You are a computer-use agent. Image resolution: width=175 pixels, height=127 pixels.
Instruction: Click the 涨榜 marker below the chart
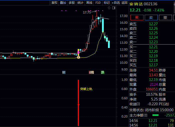coord(91,72)
